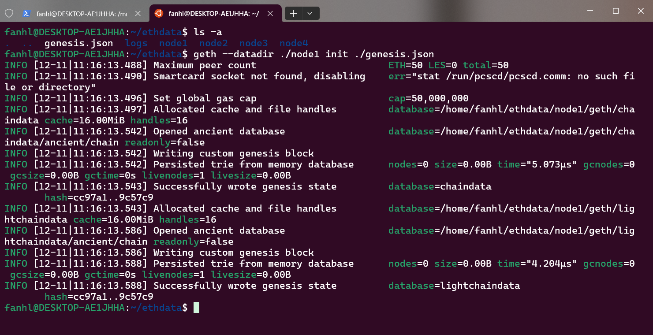Click the cursor block at the last prompt
The width and height of the screenshot is (653, 335).
pyautogui.click(x=196, y=308)
